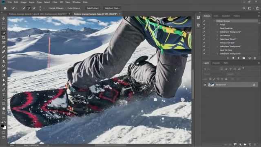Open the Filter menu
Screen dimensions: 261x147
click(x=55, y=2)
